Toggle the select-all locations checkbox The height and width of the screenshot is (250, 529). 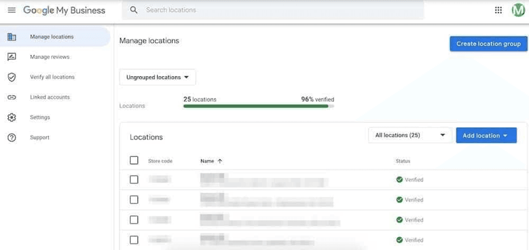[134, 161]
